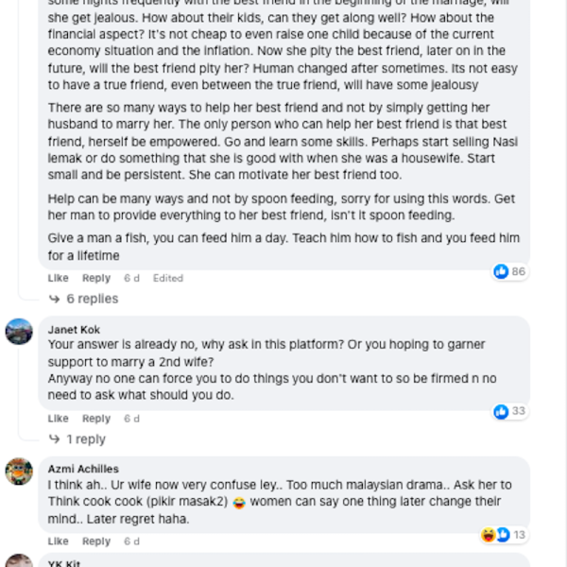Open Azmi Achilles' profile picture

click(19, 472)
